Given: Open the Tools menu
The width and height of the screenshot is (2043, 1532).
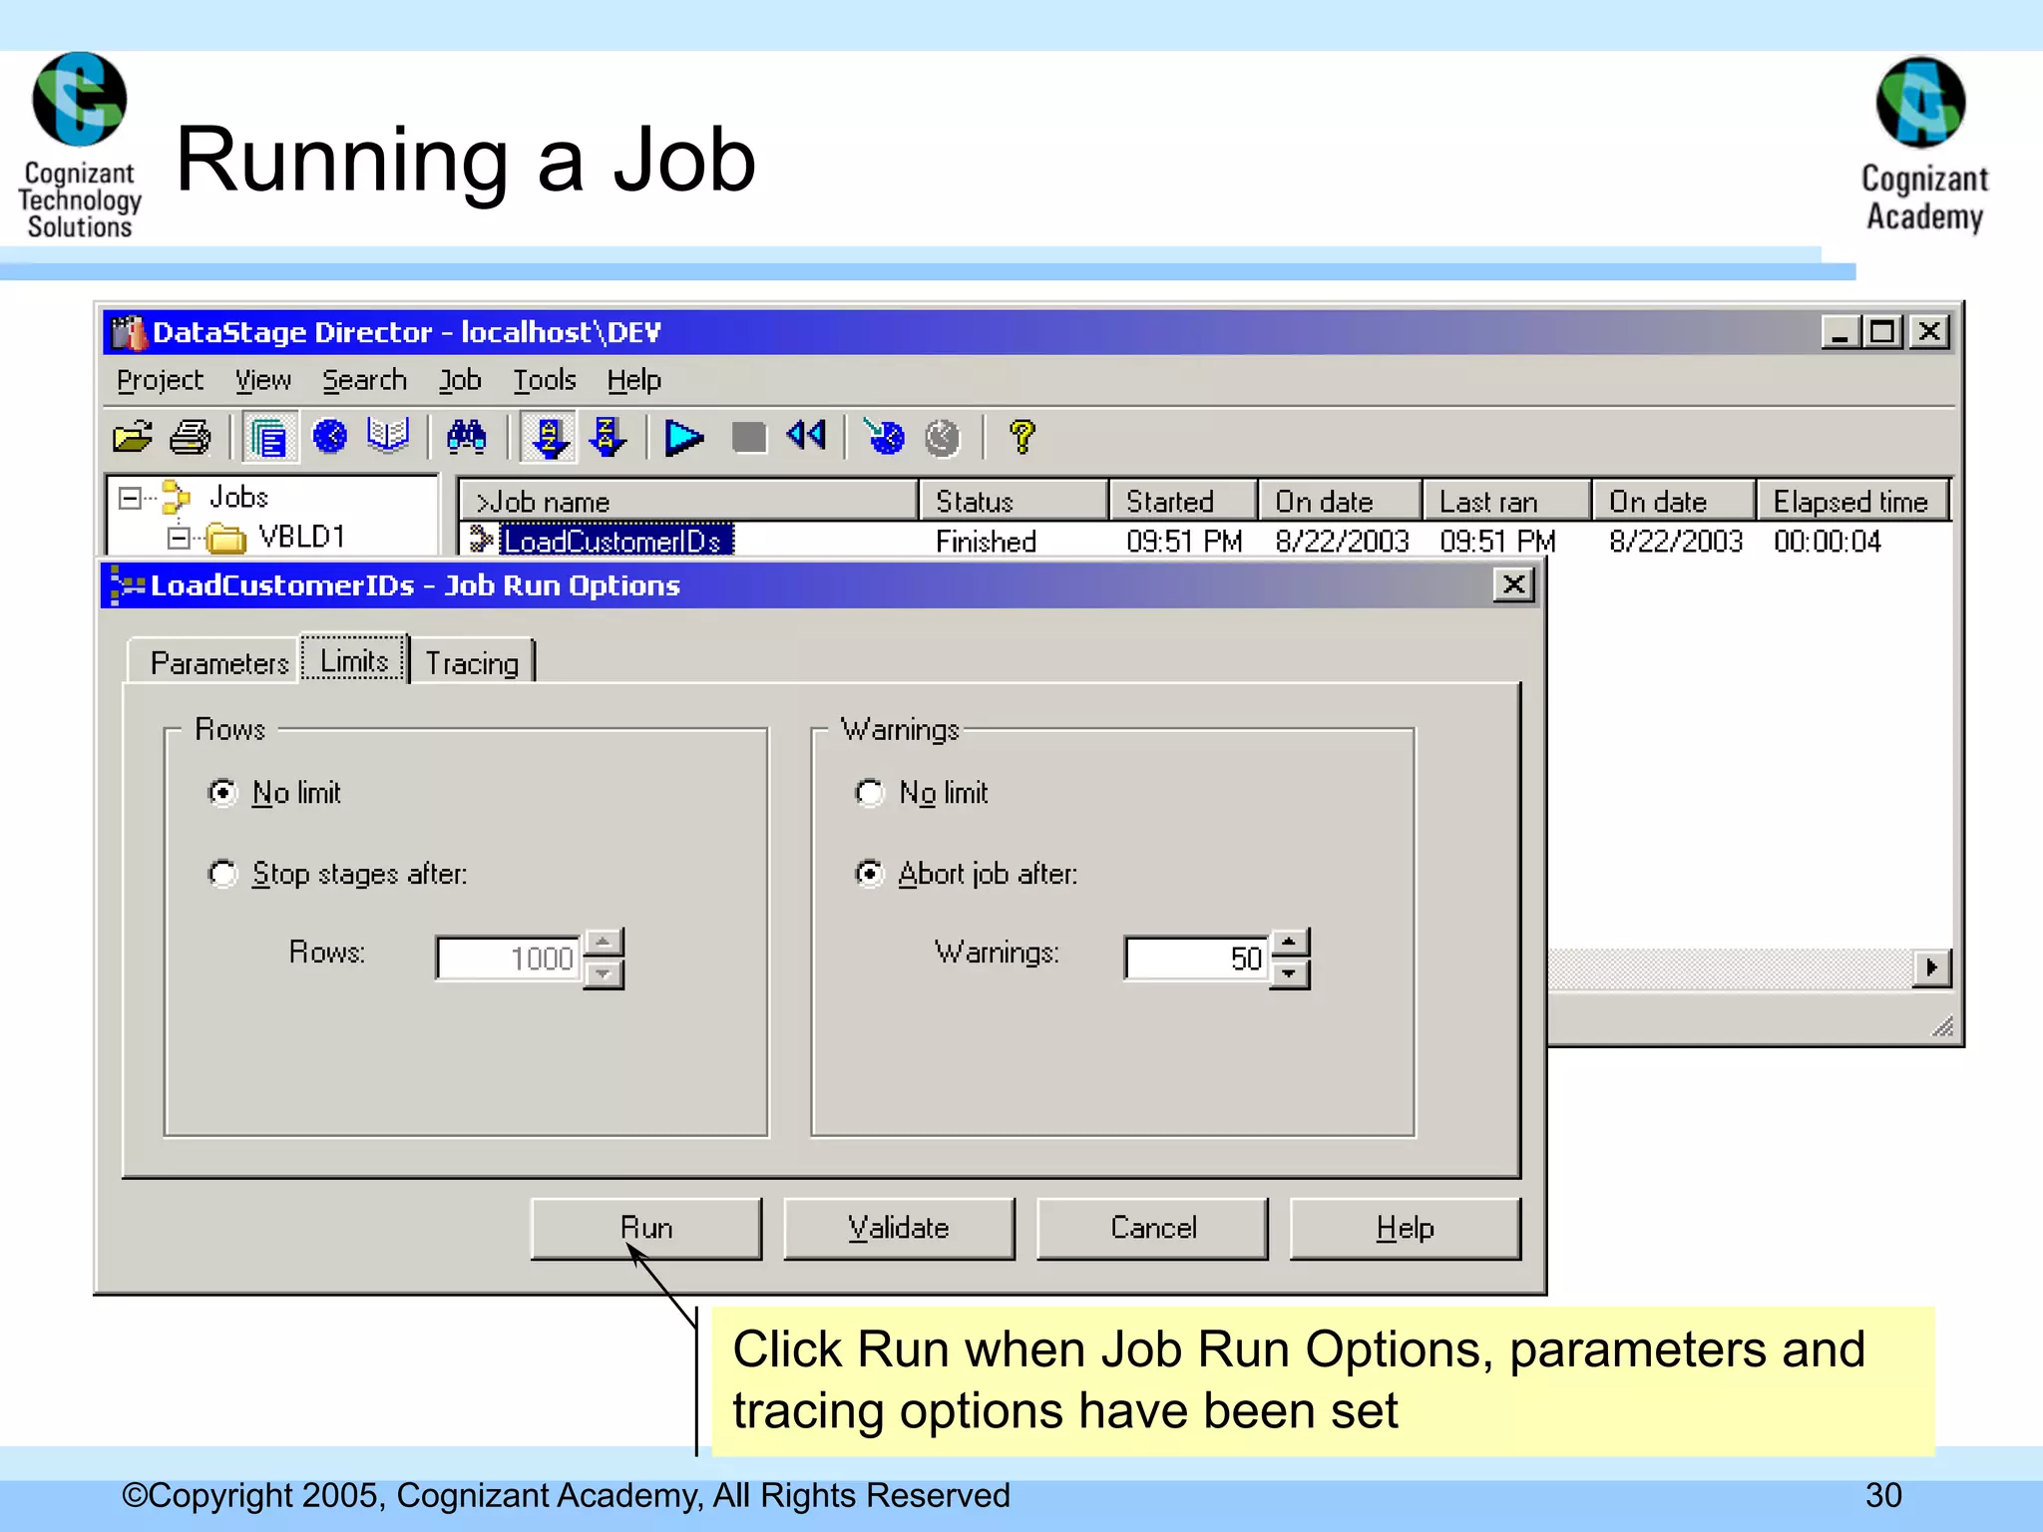Looking at the screenshot, I should [x=545, y=380].
